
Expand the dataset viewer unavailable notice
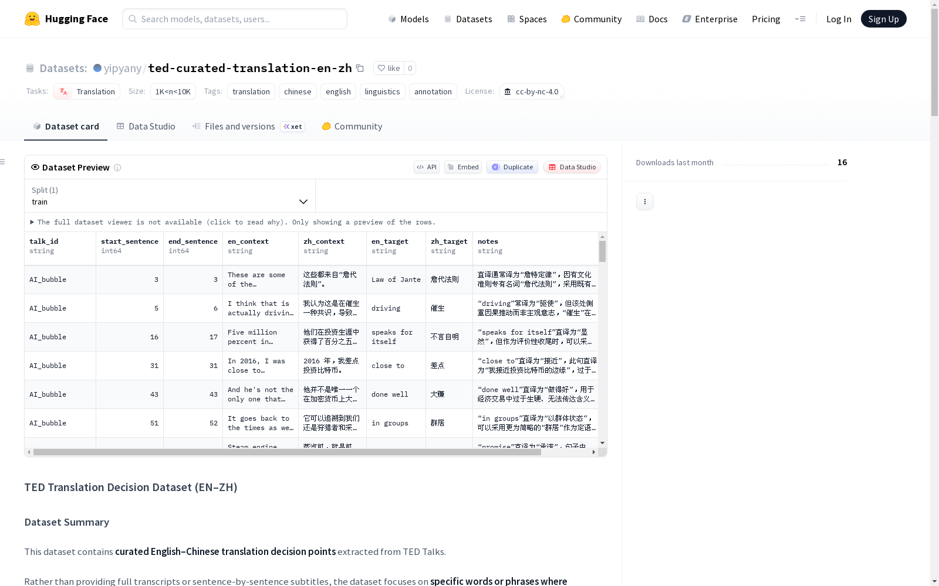(233, 222)
